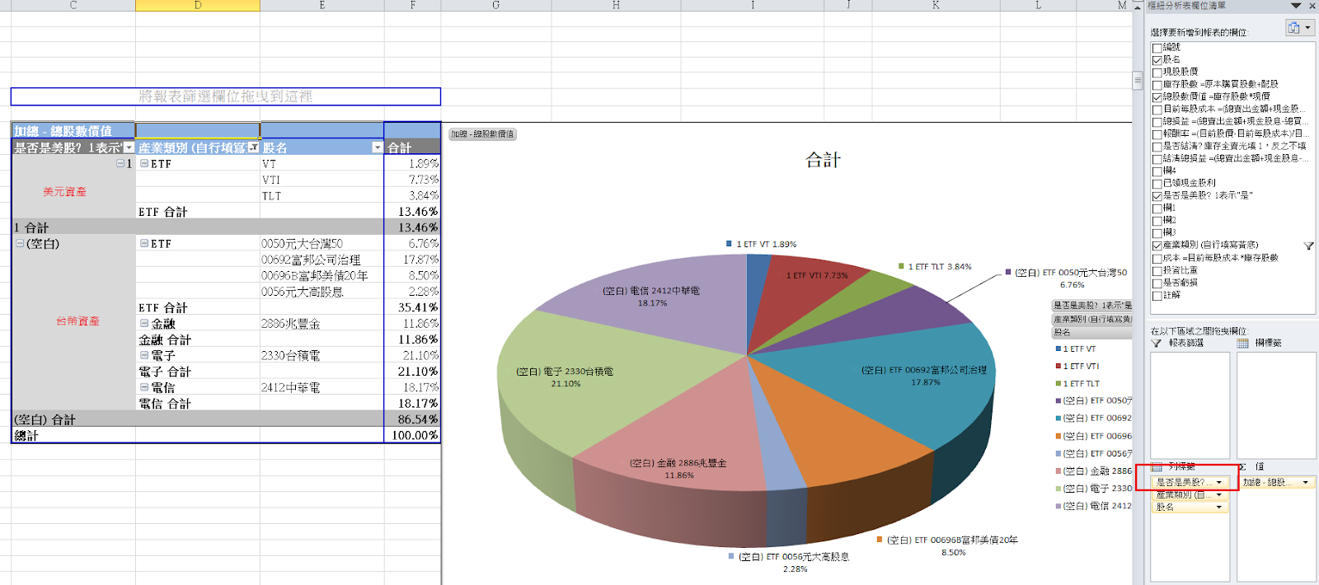Click the 總計 row label
1319x585 pixels.
click(x=26, y=436)
